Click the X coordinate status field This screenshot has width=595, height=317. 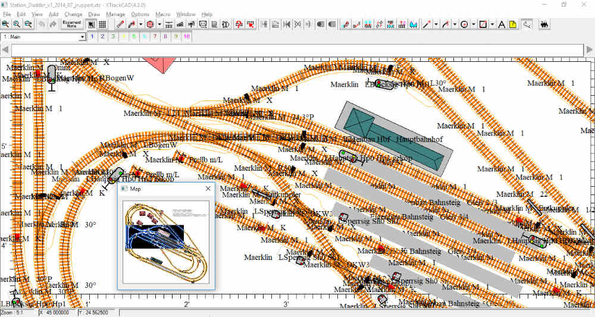point(57,313)
